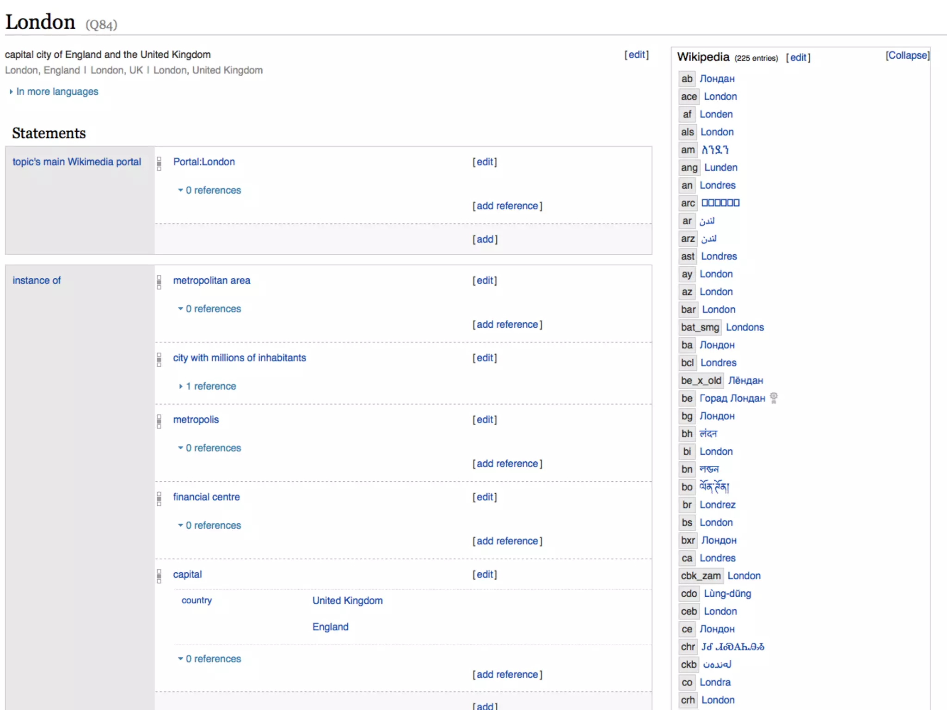Click the badge icon next to Горад Лондан
This screenshot has height=710, width=947.
(774, 398)
